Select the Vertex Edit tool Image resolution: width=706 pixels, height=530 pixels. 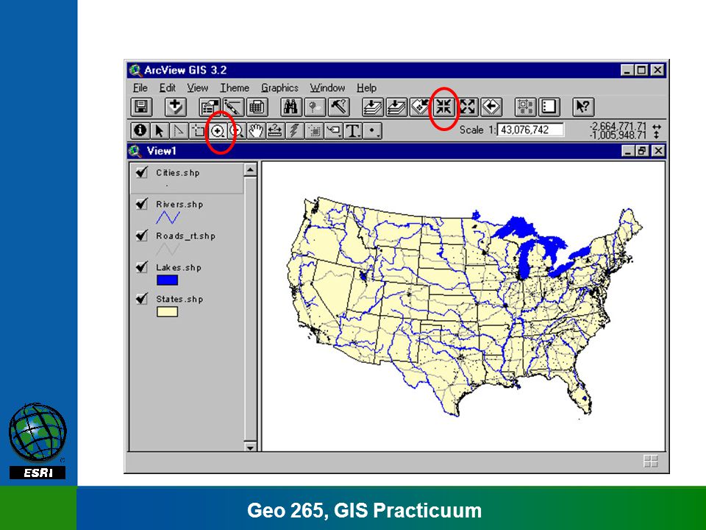[179, 131]
